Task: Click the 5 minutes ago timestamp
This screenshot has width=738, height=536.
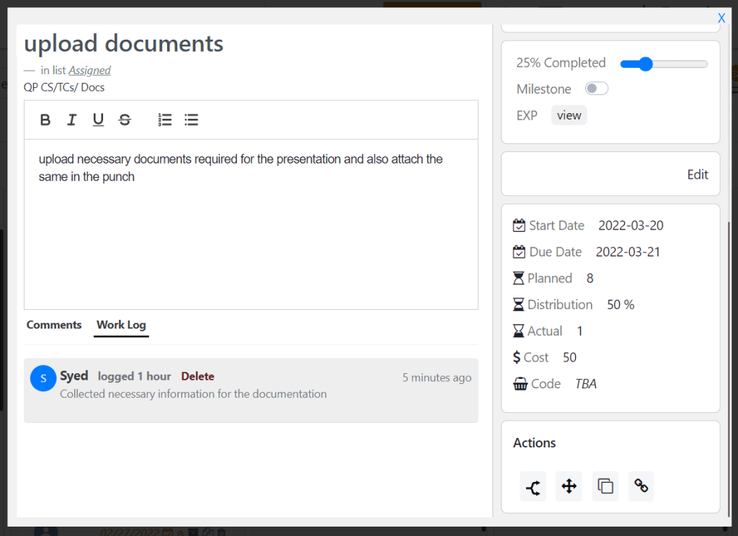Action: tap(436, 378)
